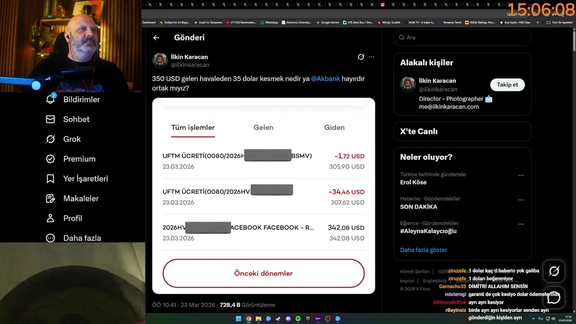Open Bildirimler notifications bell
This screenshot has width=576, height=324.
(51, 99)
